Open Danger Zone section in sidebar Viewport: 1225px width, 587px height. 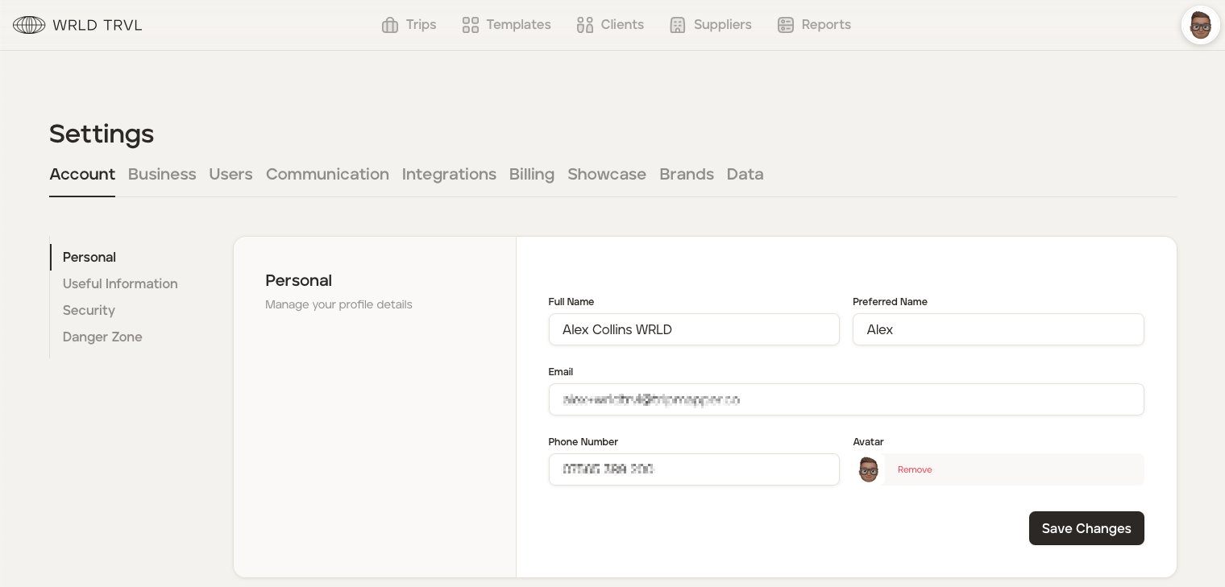point(102,337)
